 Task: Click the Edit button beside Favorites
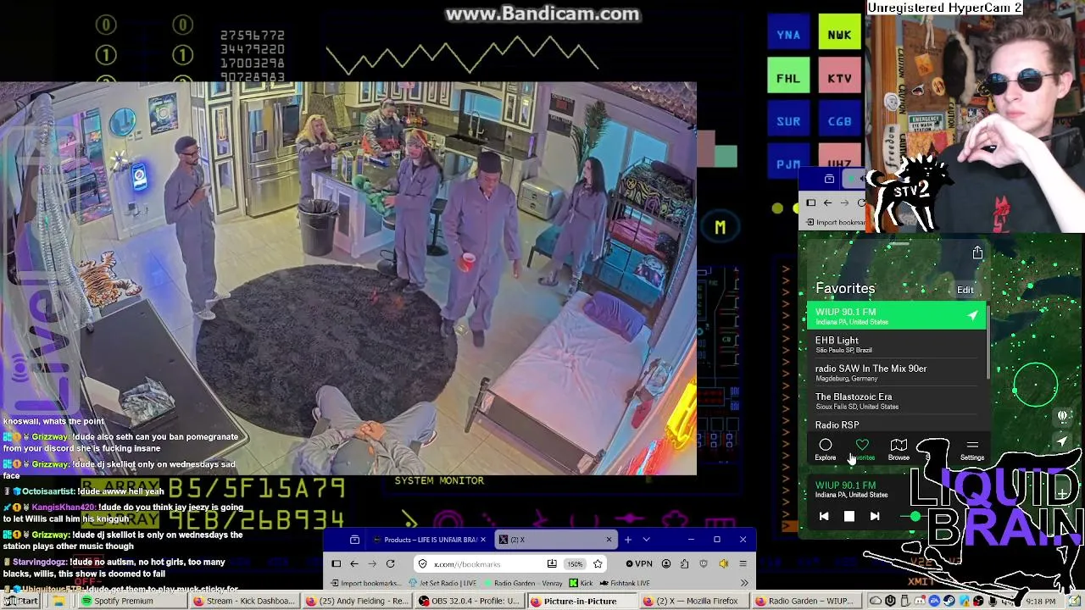point(965,290)
